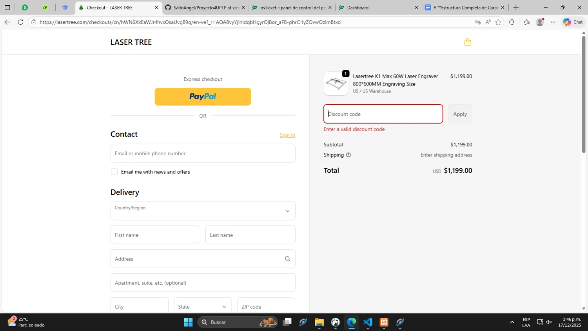This screenshot has height=331, width=588.
Task: Open XAMPP from the taskbar
Action: coord(384,322)
